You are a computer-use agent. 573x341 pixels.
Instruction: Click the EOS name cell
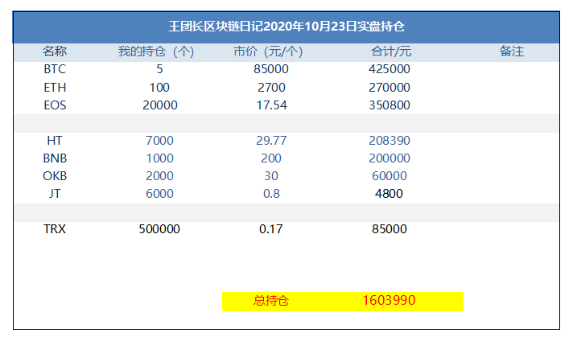(x=55, y=105)
